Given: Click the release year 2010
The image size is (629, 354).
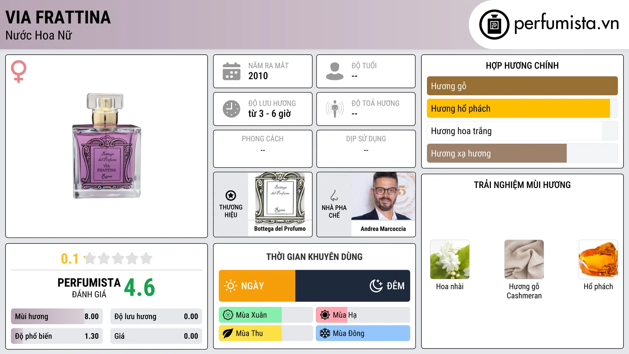Looking at the screenshot, I should click(258, 76).
